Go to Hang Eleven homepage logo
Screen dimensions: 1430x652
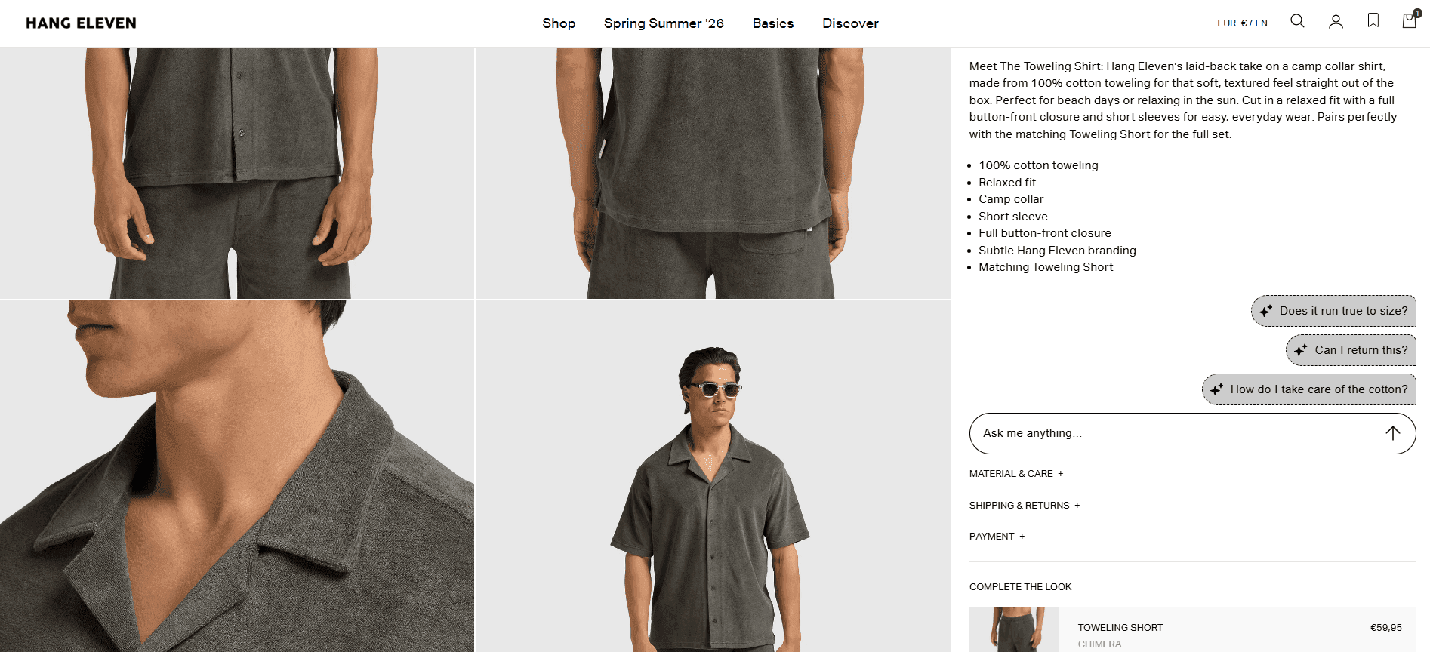point(81,23)
